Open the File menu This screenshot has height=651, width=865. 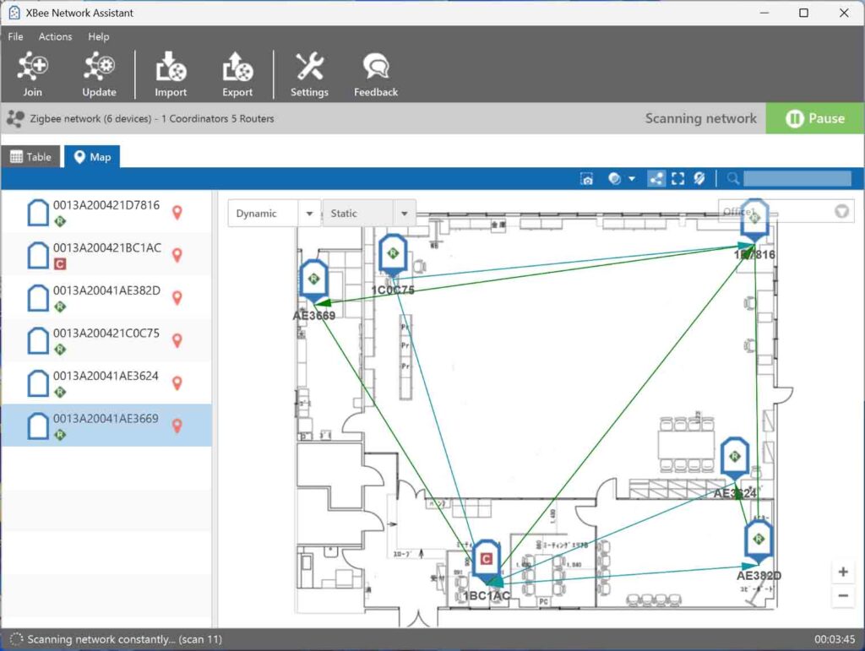[x=15, y=36]
